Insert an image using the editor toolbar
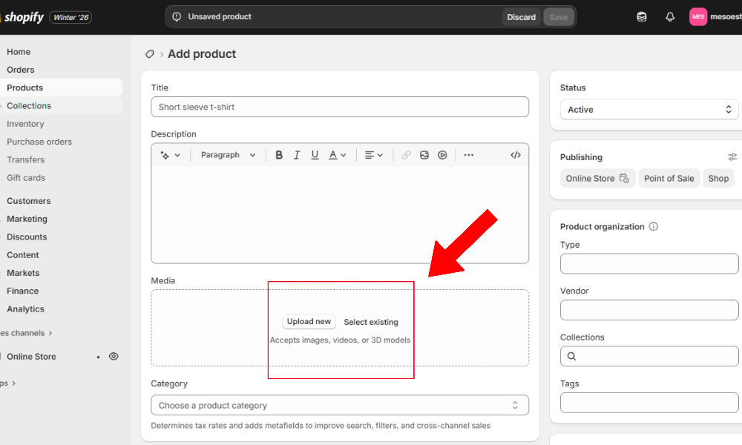The width and height of the screenshot is (742, 445). (424, 155)
